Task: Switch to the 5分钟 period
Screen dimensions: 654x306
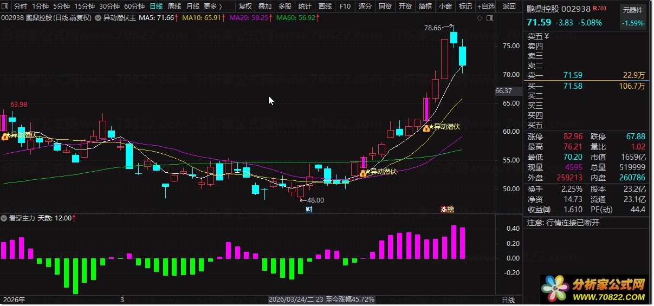Action: click(62, 6)
